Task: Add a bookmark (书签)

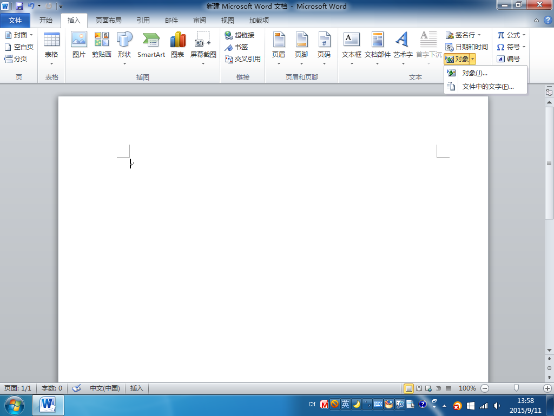Action: [236, 47]
